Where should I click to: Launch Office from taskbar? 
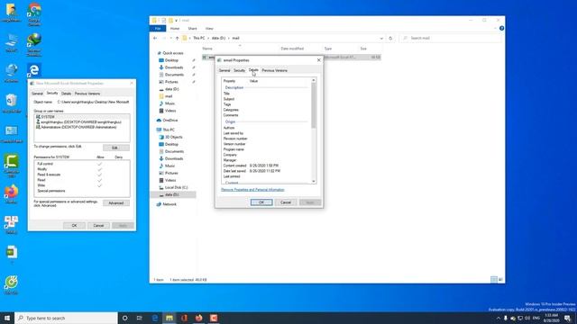[x=184, y=318]
